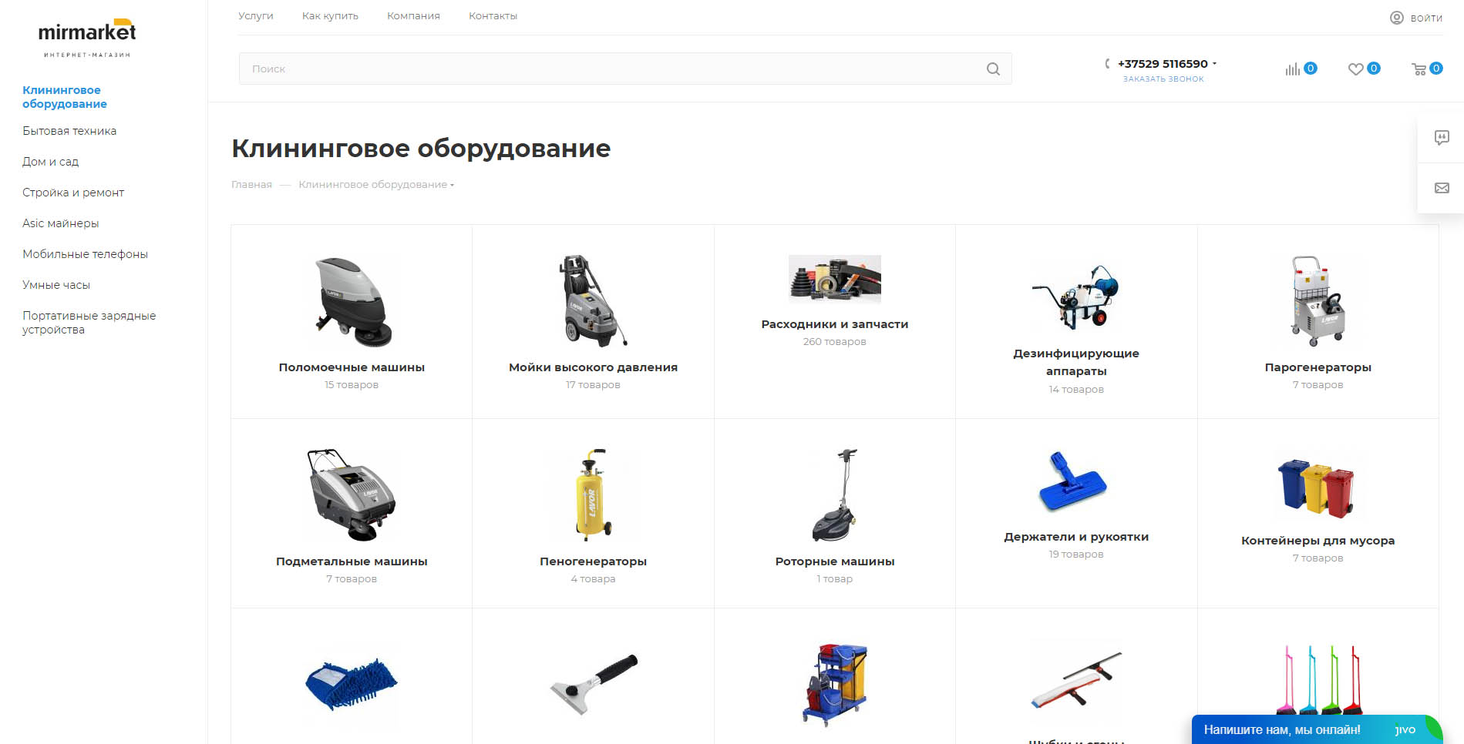
Task: Open Пеногенераторы title link
Action: click(593, 561)
